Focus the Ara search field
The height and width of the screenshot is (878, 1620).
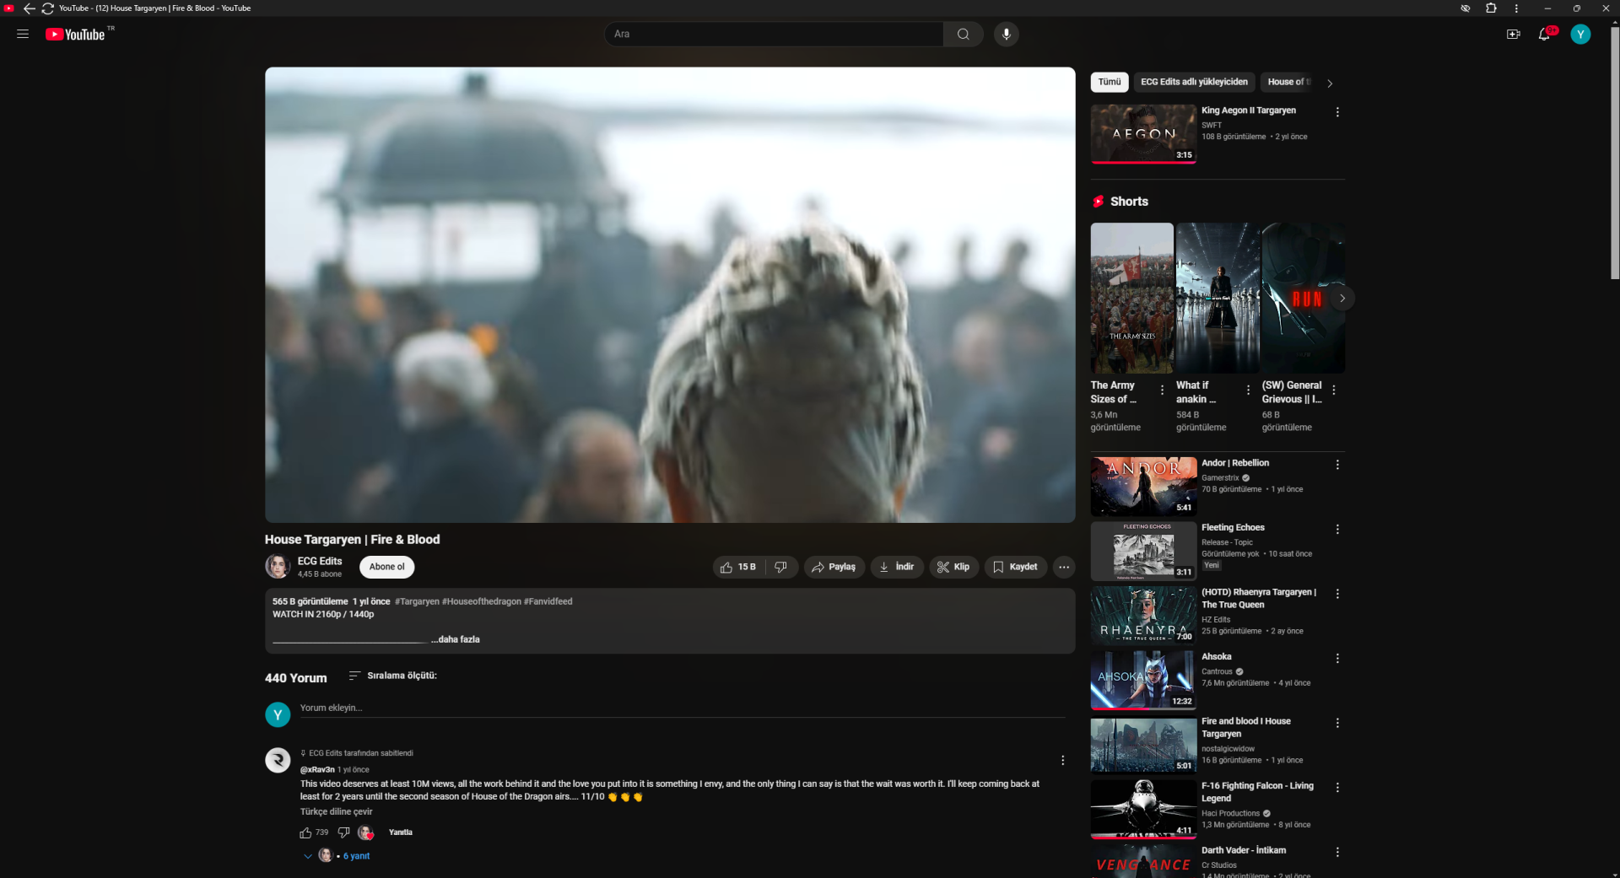click(774, 35)
